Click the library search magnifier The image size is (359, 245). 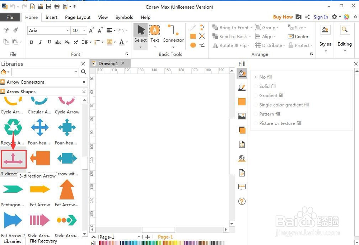[84, 72]
